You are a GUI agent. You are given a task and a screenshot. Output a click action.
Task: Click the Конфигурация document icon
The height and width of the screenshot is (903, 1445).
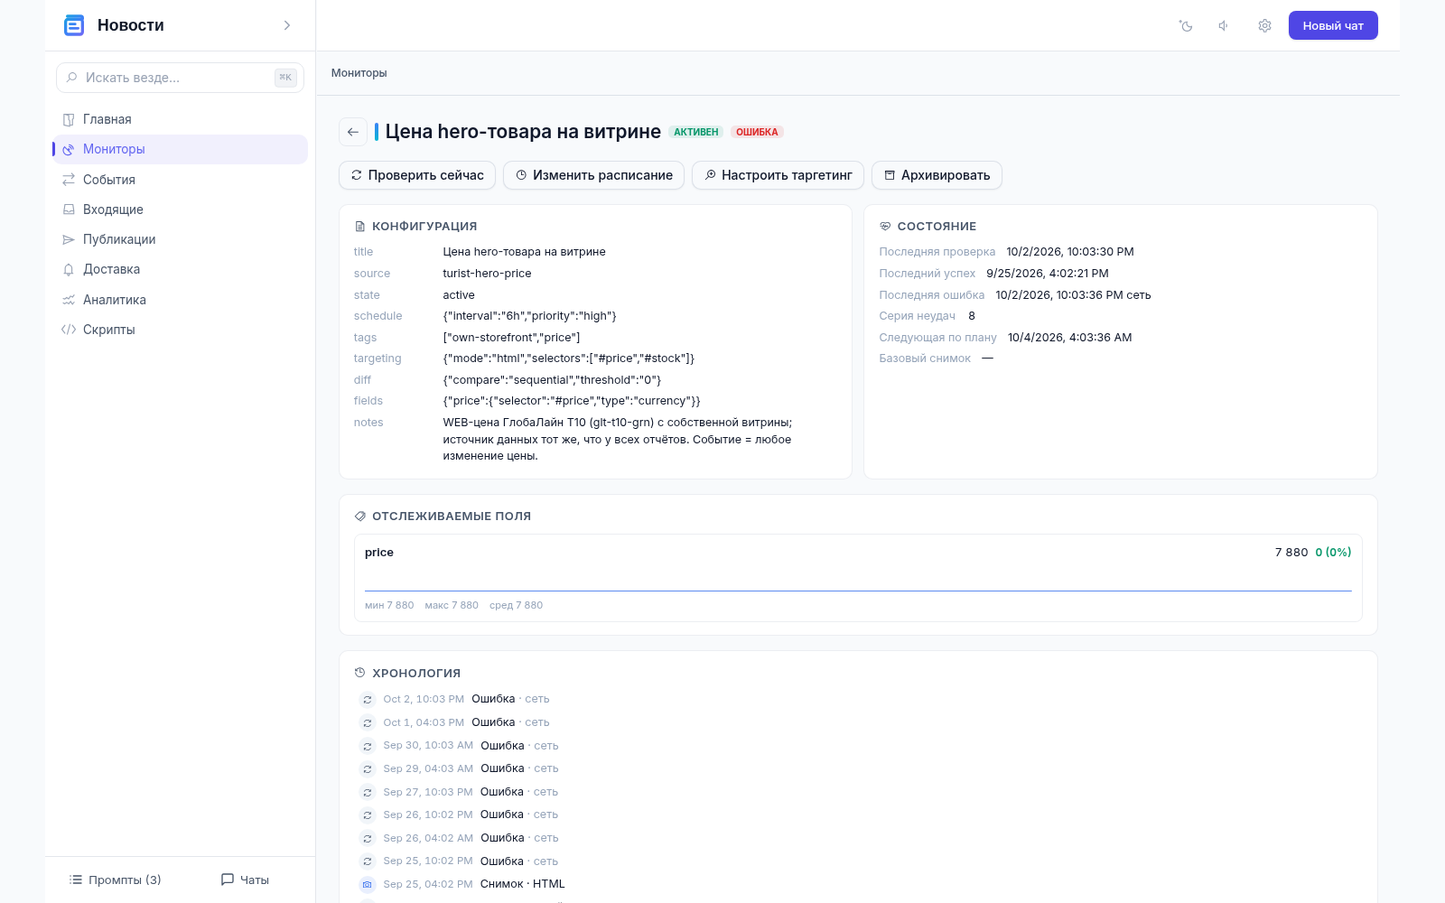(360, 227)
